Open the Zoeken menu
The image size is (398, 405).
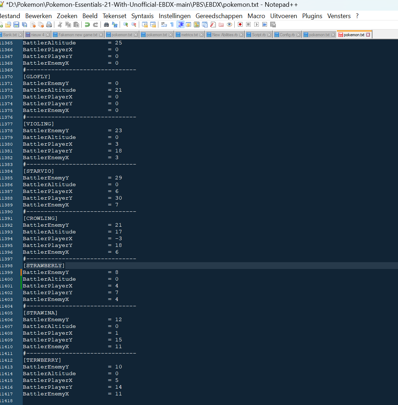[x=67, y=16]
